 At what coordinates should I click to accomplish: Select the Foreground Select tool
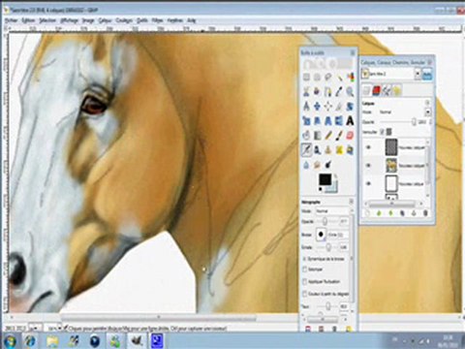317,91
